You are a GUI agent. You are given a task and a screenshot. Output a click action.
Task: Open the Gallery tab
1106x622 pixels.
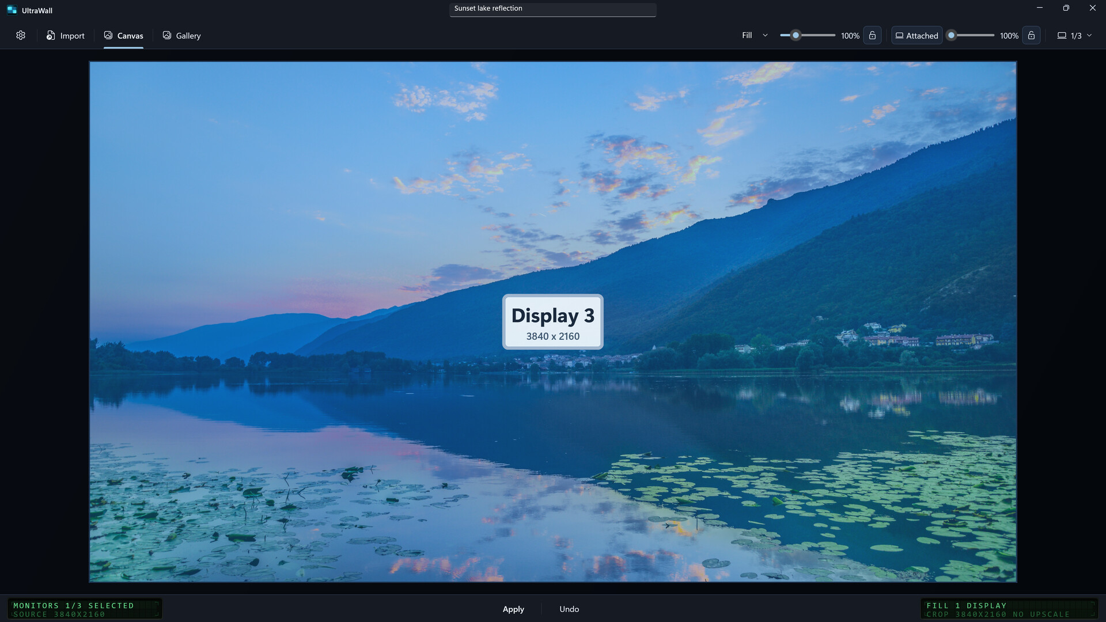point(181,35)
